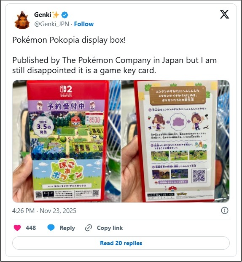Like the tweet with heart icon

click(17, 228)
